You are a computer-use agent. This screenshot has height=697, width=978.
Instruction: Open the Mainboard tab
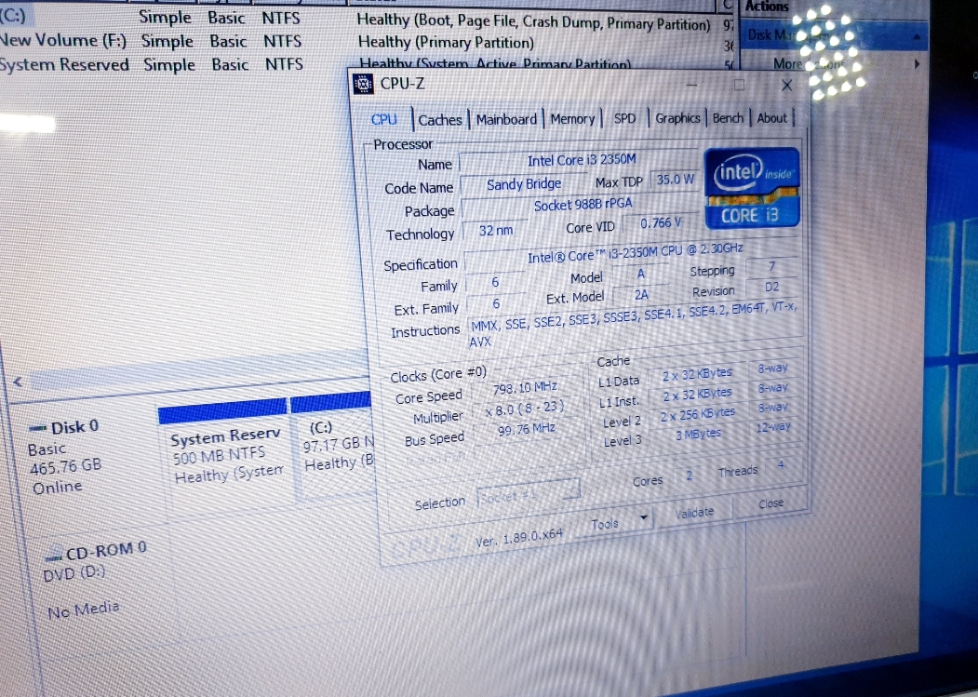506,119
